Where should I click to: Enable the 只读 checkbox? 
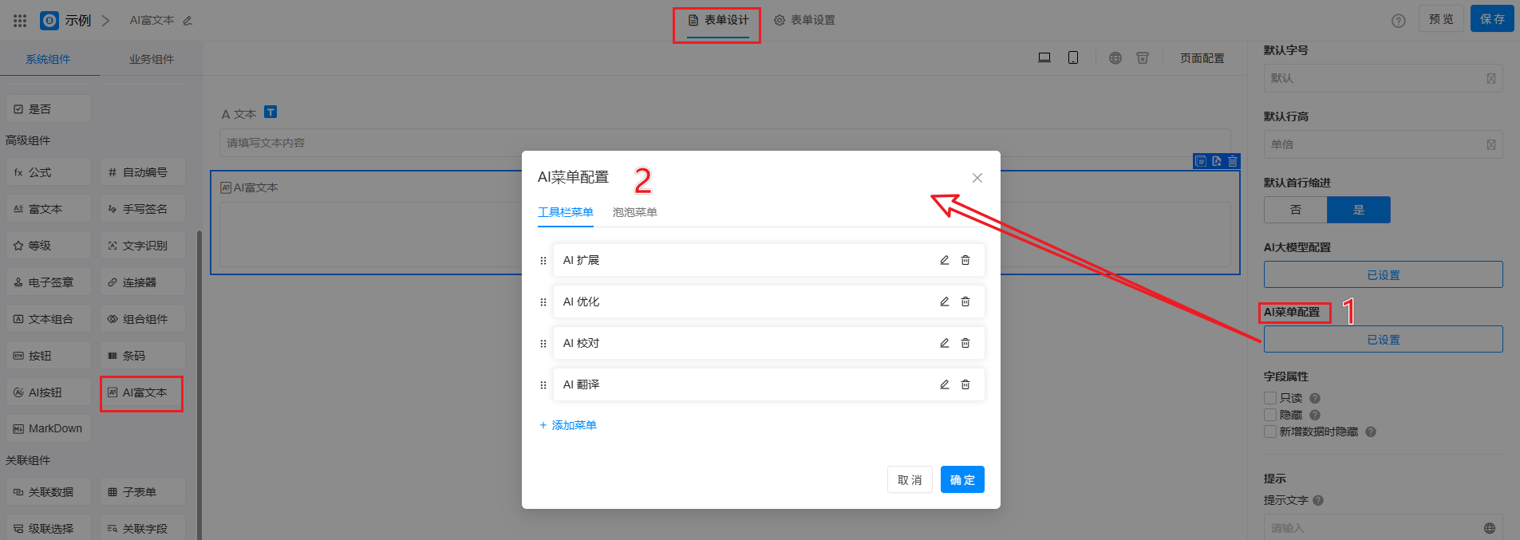tap(1270, 398)
